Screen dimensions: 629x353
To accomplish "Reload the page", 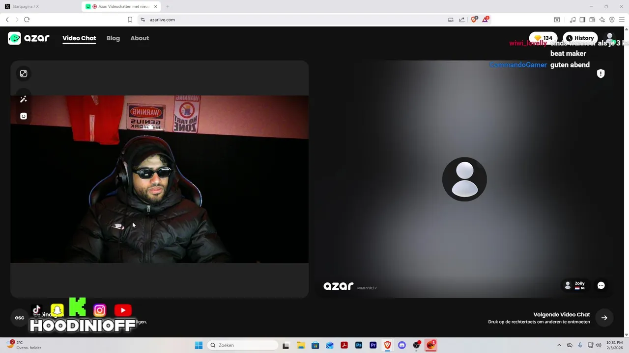I will coord(27,20).
